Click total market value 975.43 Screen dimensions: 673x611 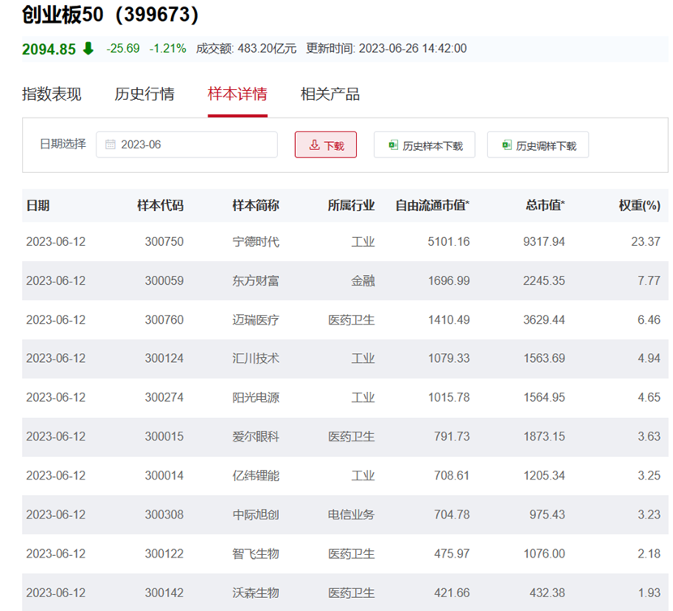[547, 514]
